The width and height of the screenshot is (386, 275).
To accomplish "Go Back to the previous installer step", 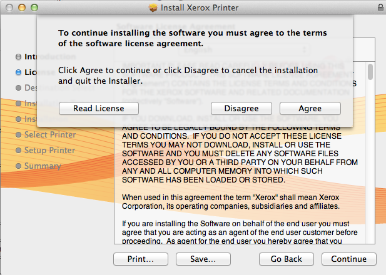I will click(x=286, y=259).
